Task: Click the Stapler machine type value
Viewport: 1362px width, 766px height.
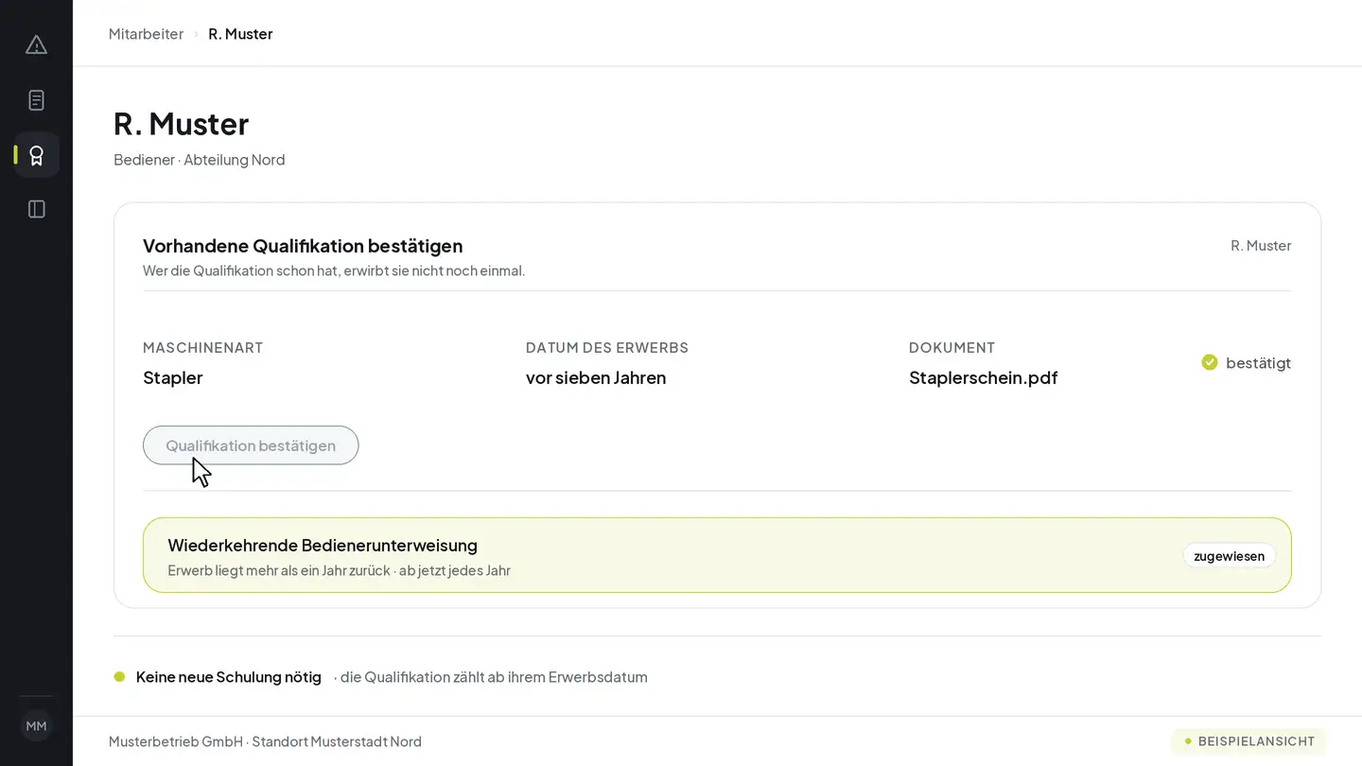Action: (173, 377)
